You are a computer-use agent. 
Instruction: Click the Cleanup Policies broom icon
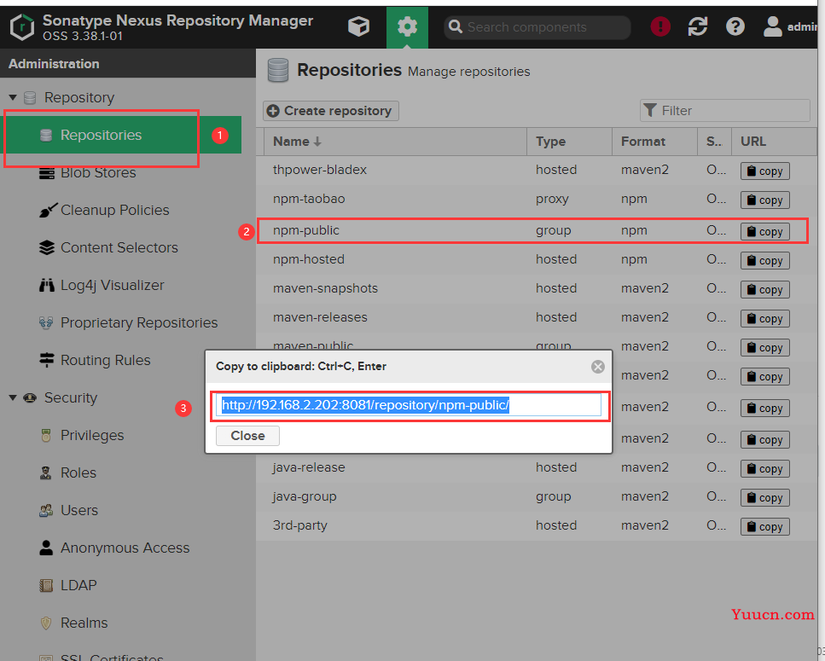click(x=47, y=211)
